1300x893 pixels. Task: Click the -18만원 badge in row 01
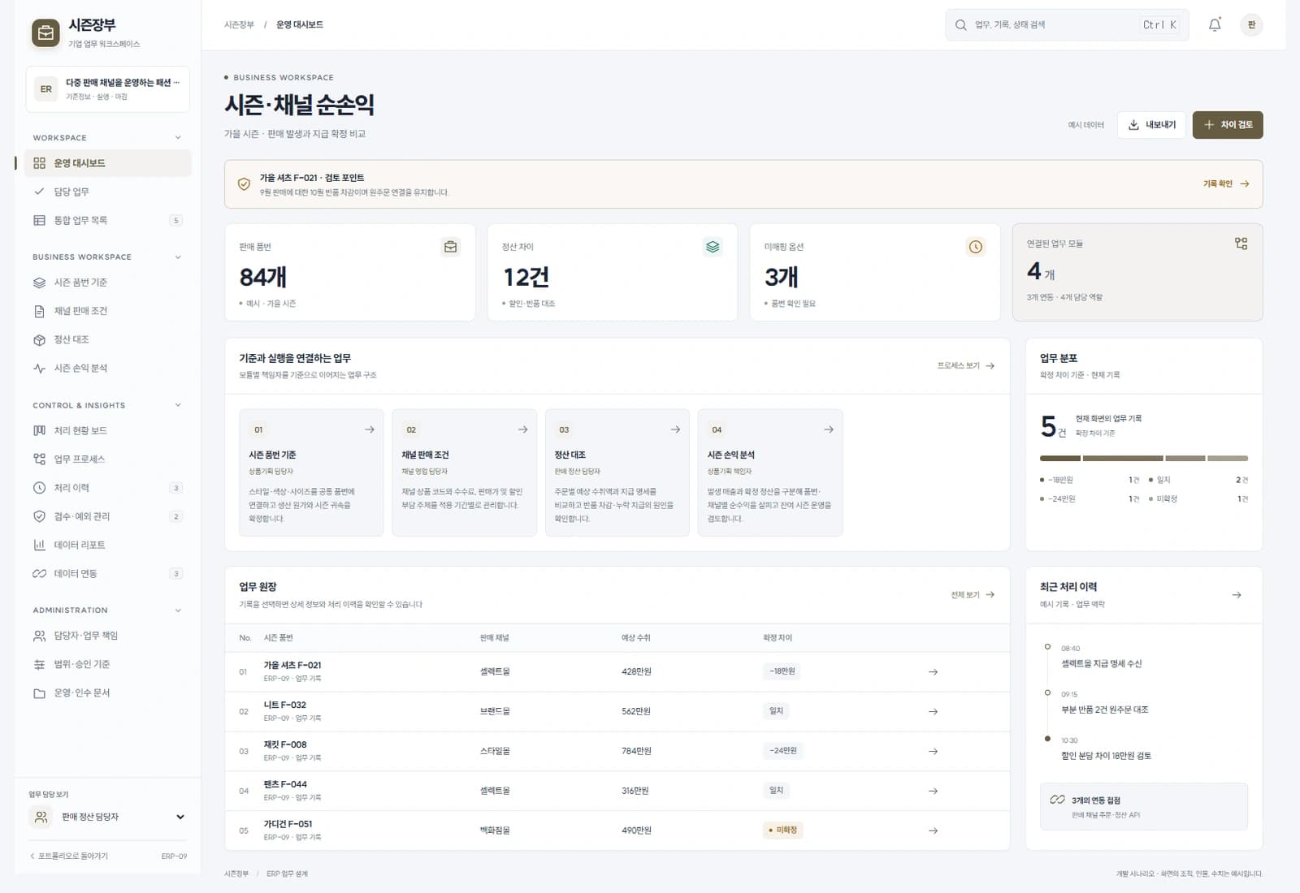click(x=782, y=671)
